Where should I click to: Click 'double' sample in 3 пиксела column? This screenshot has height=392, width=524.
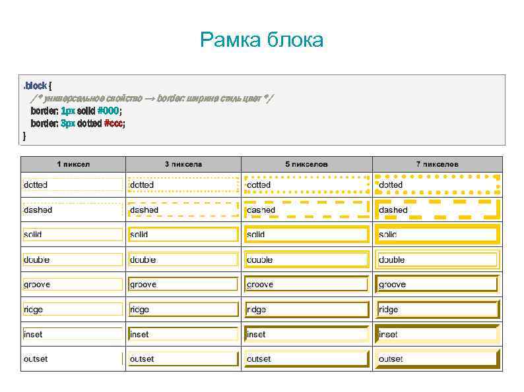click(183, 260)
